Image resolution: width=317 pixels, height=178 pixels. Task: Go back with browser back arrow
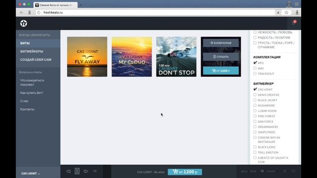pyautogui.click(x=21, y=12)
